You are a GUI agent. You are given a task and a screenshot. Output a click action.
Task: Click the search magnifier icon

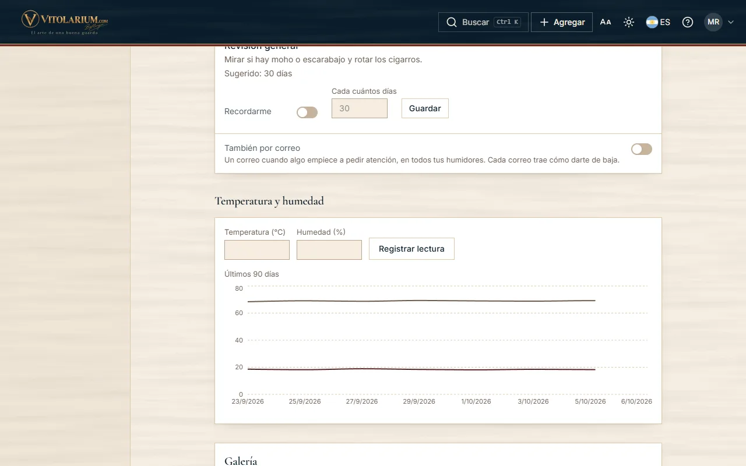tap(451, 22)
